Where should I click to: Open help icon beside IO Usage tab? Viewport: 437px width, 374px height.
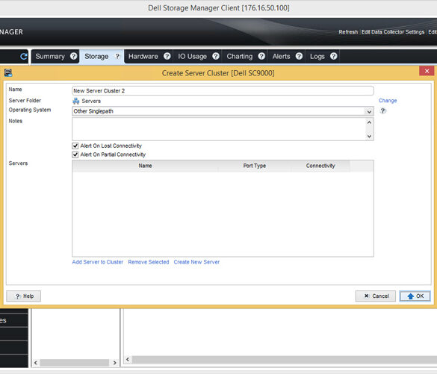click(216, 56)
